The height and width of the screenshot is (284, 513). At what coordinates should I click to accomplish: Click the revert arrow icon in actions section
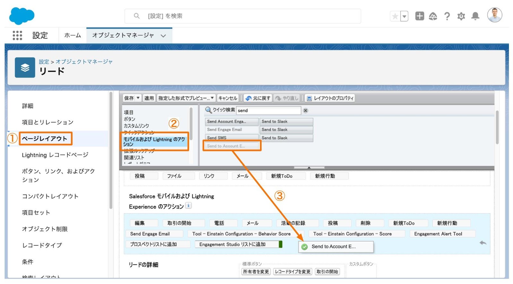483,243
